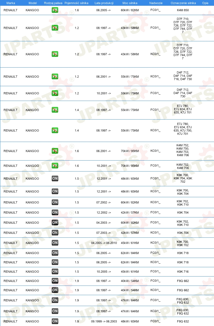Click the F8Q 632 code in last row
Screen dimensions: 214x326
pyautogui.click(x=183, y=321)
